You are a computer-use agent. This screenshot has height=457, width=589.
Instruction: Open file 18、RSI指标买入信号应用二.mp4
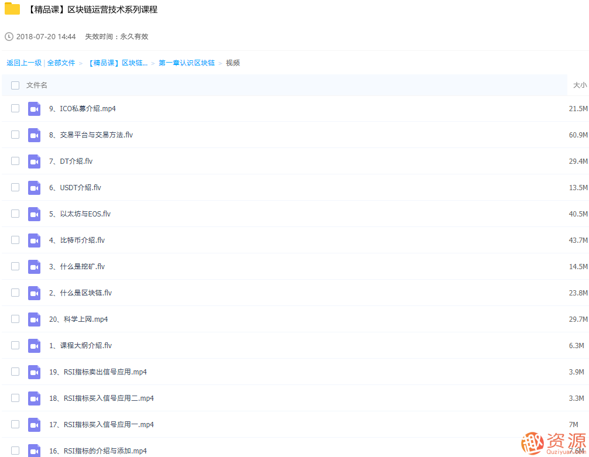click(x=101, y=398)
